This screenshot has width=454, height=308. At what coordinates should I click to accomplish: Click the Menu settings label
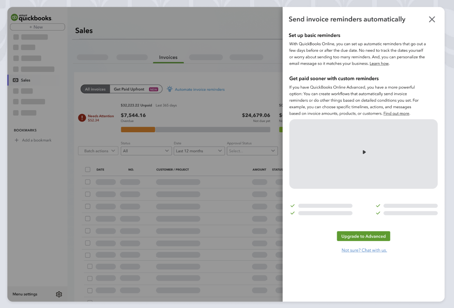[x=25, y=294]
